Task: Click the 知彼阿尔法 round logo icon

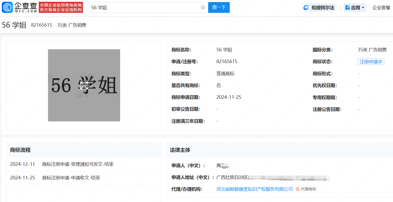Action: (x=306, y=7)
